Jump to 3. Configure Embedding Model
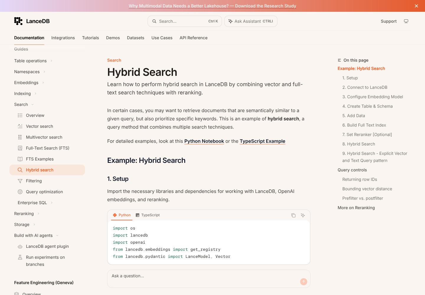 tap(373, 97)
